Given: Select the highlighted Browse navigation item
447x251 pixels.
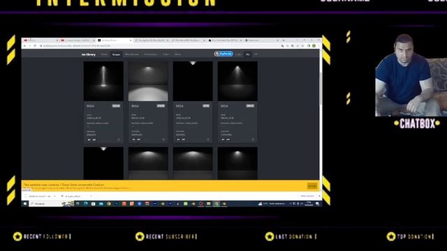Looking at the screenshot, I should tap(116, 54).
